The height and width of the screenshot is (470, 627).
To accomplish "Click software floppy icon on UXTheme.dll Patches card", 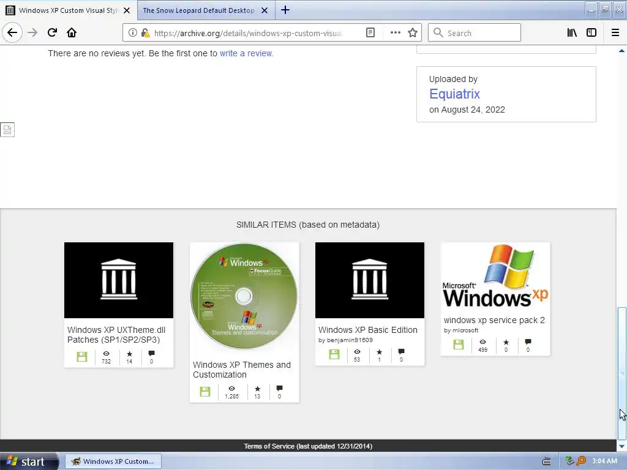I will tap(82, 357).
